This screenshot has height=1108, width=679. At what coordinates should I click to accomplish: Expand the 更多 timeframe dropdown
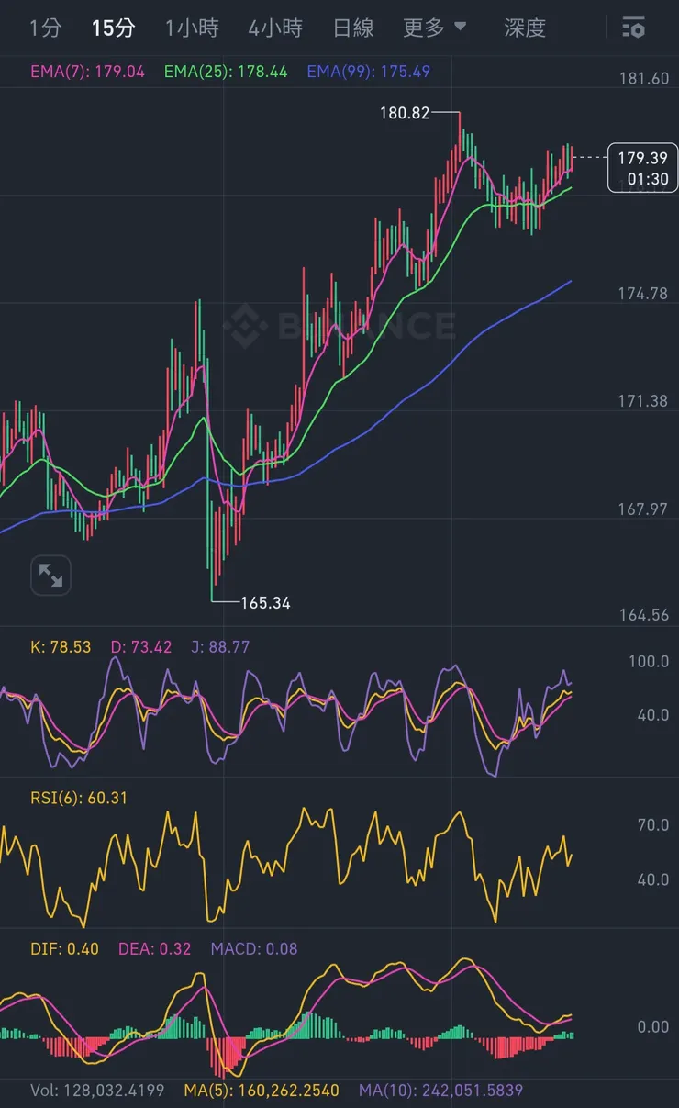pyautogui.click(x=435, y=28)
